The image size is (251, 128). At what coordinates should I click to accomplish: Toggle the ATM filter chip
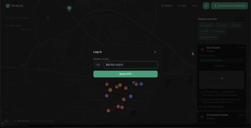point(204,31)
